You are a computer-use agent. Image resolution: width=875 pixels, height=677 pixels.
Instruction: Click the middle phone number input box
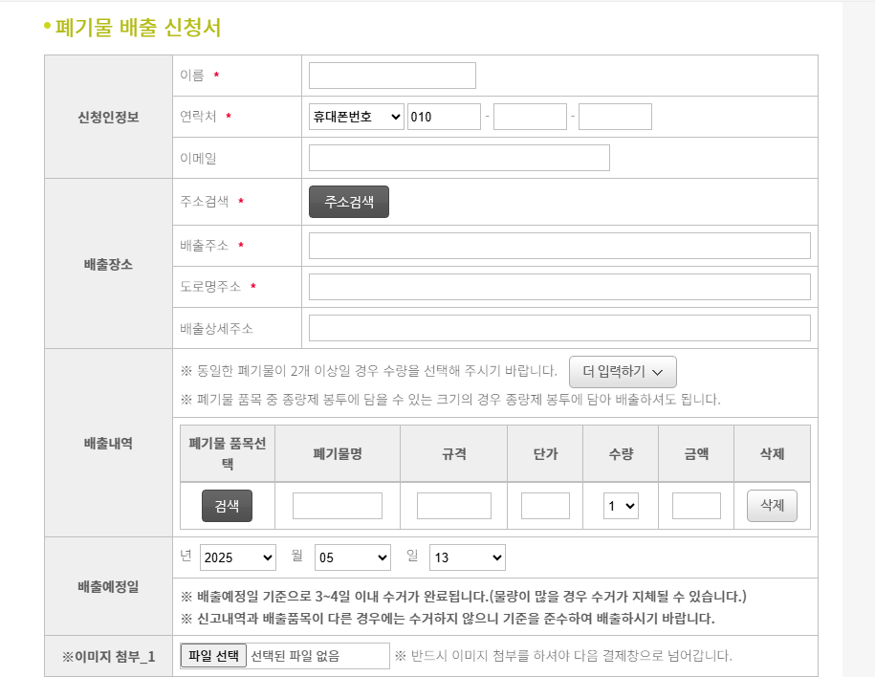point(530,115)
